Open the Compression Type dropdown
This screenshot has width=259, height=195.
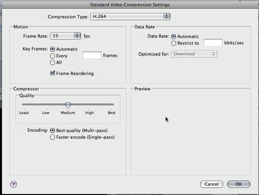[x=129, y=16]
